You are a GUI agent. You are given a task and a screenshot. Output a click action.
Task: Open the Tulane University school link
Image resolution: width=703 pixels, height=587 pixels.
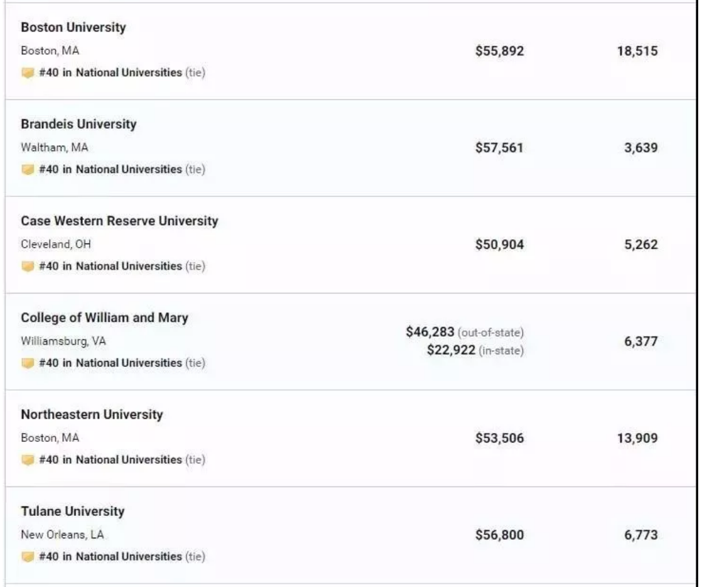tap(73, 511)
